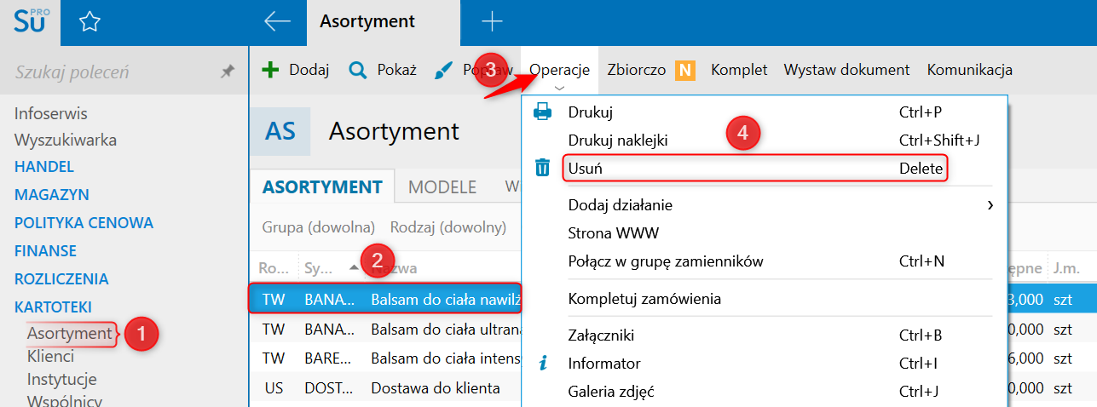Switch to the MODELE tab

pyautogui.click(x=442, y=187)
